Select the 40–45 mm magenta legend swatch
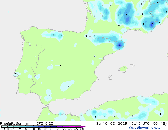 click(x=72, y=127)
